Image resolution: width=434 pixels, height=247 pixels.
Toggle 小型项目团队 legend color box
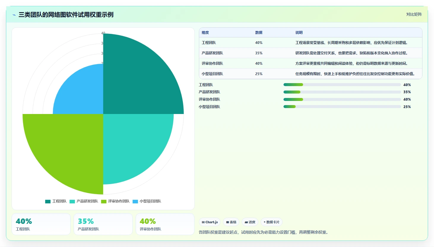pos(135,201)
